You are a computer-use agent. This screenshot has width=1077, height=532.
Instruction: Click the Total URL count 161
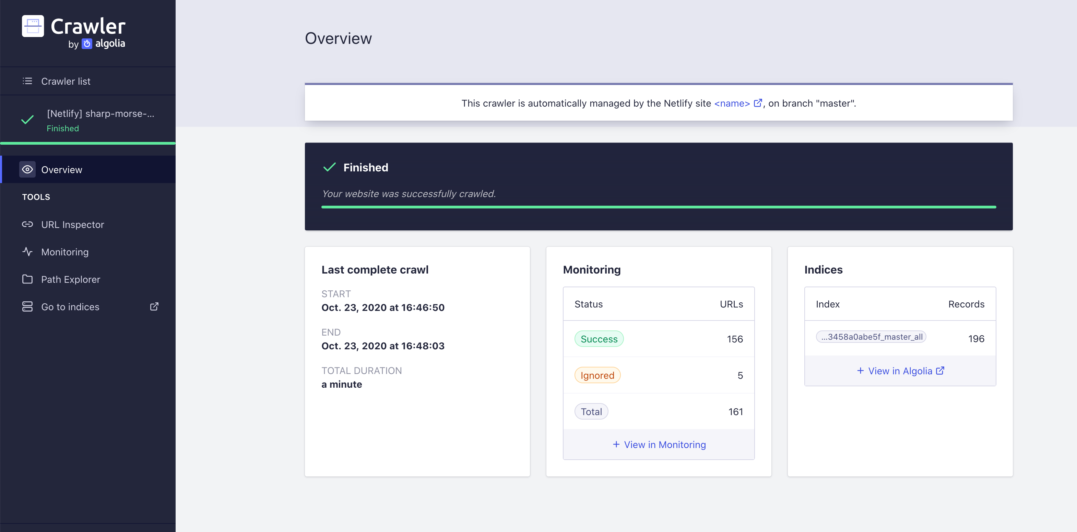[x=735, y=412]
